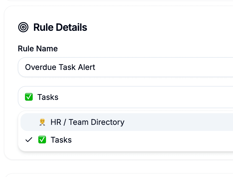Click the green checkbox emoji in the Tasks option
233x177 pixels.
click(x=42, y=140)
